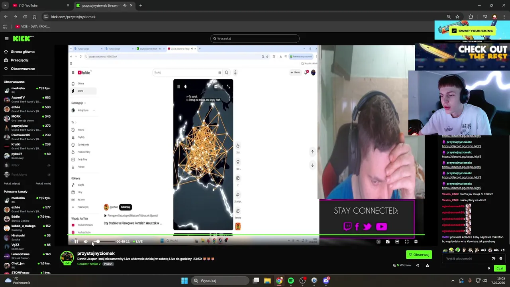Bookmark this page with star
The width and height of the screenshot is (510, 287).
[457, 17]
